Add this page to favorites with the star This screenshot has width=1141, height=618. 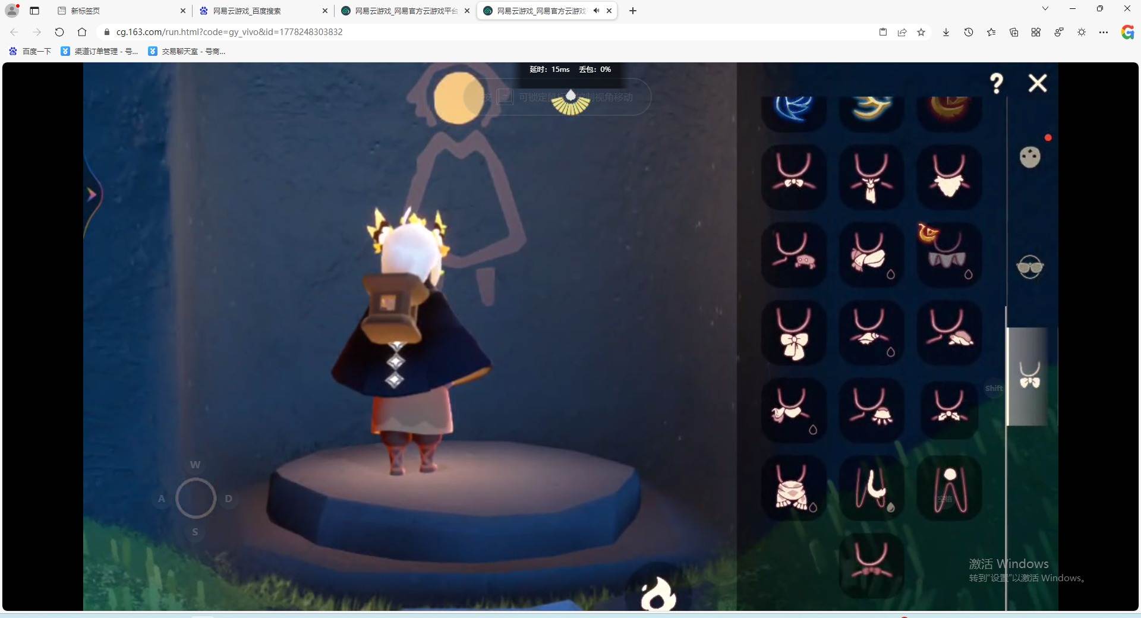click(921, 32)
